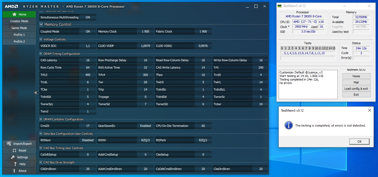Select the Home tab in sidebar
Image resolution: width=378 pixels, height=177 pixels.
(19, 14)
